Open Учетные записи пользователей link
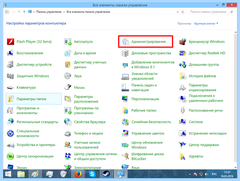The width and height of the screenshot is (240, 181). [87, 145]
